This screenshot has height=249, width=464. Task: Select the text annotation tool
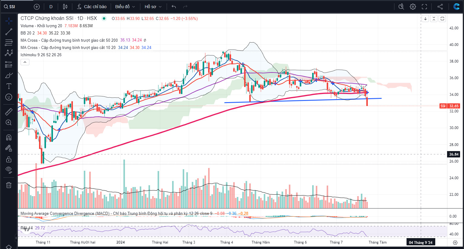tap(9, 86)
